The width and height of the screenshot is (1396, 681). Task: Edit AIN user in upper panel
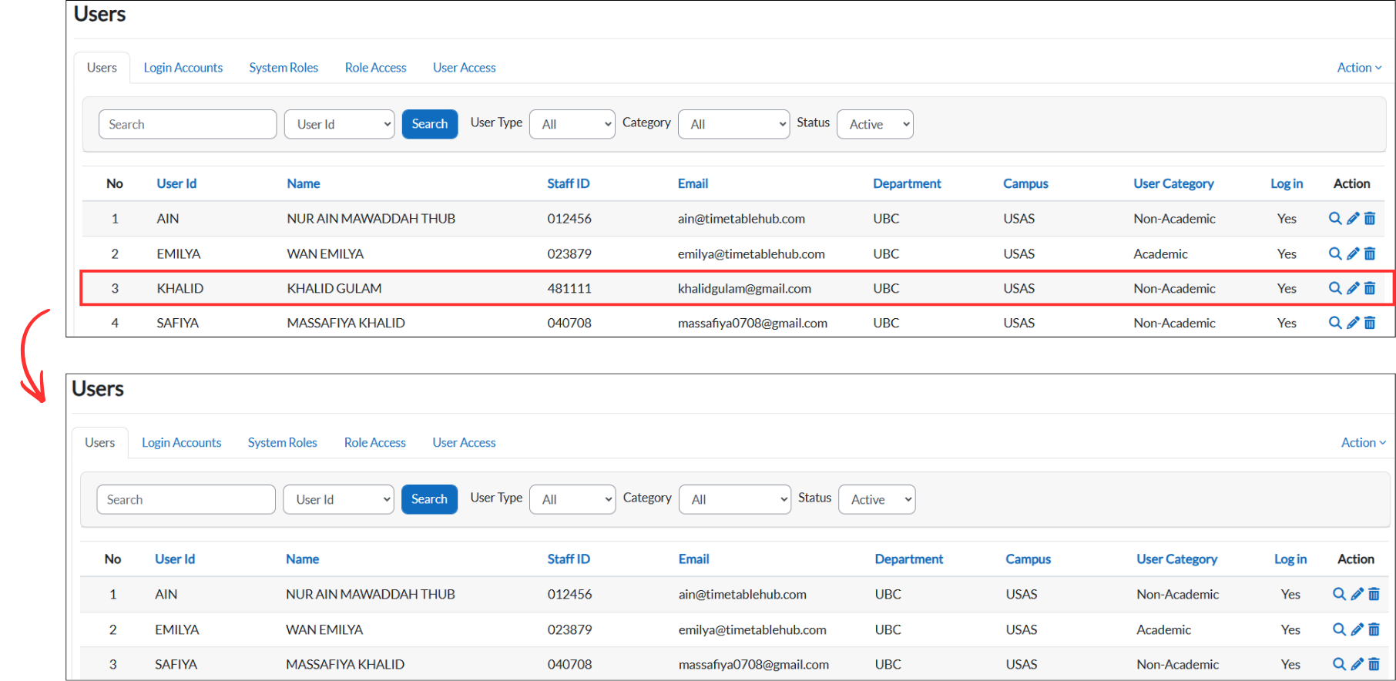coord(1353,218)
